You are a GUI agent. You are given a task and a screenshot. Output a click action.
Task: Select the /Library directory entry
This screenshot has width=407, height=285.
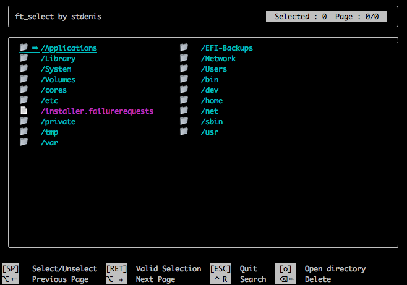point(58,59)
